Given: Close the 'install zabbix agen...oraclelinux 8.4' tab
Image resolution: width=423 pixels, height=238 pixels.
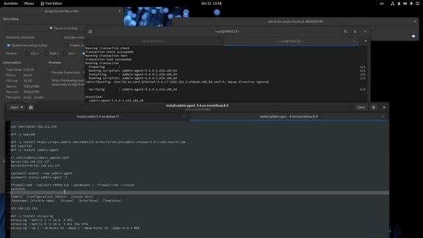Looking at the screenshot, I should (x=383, y=116).
